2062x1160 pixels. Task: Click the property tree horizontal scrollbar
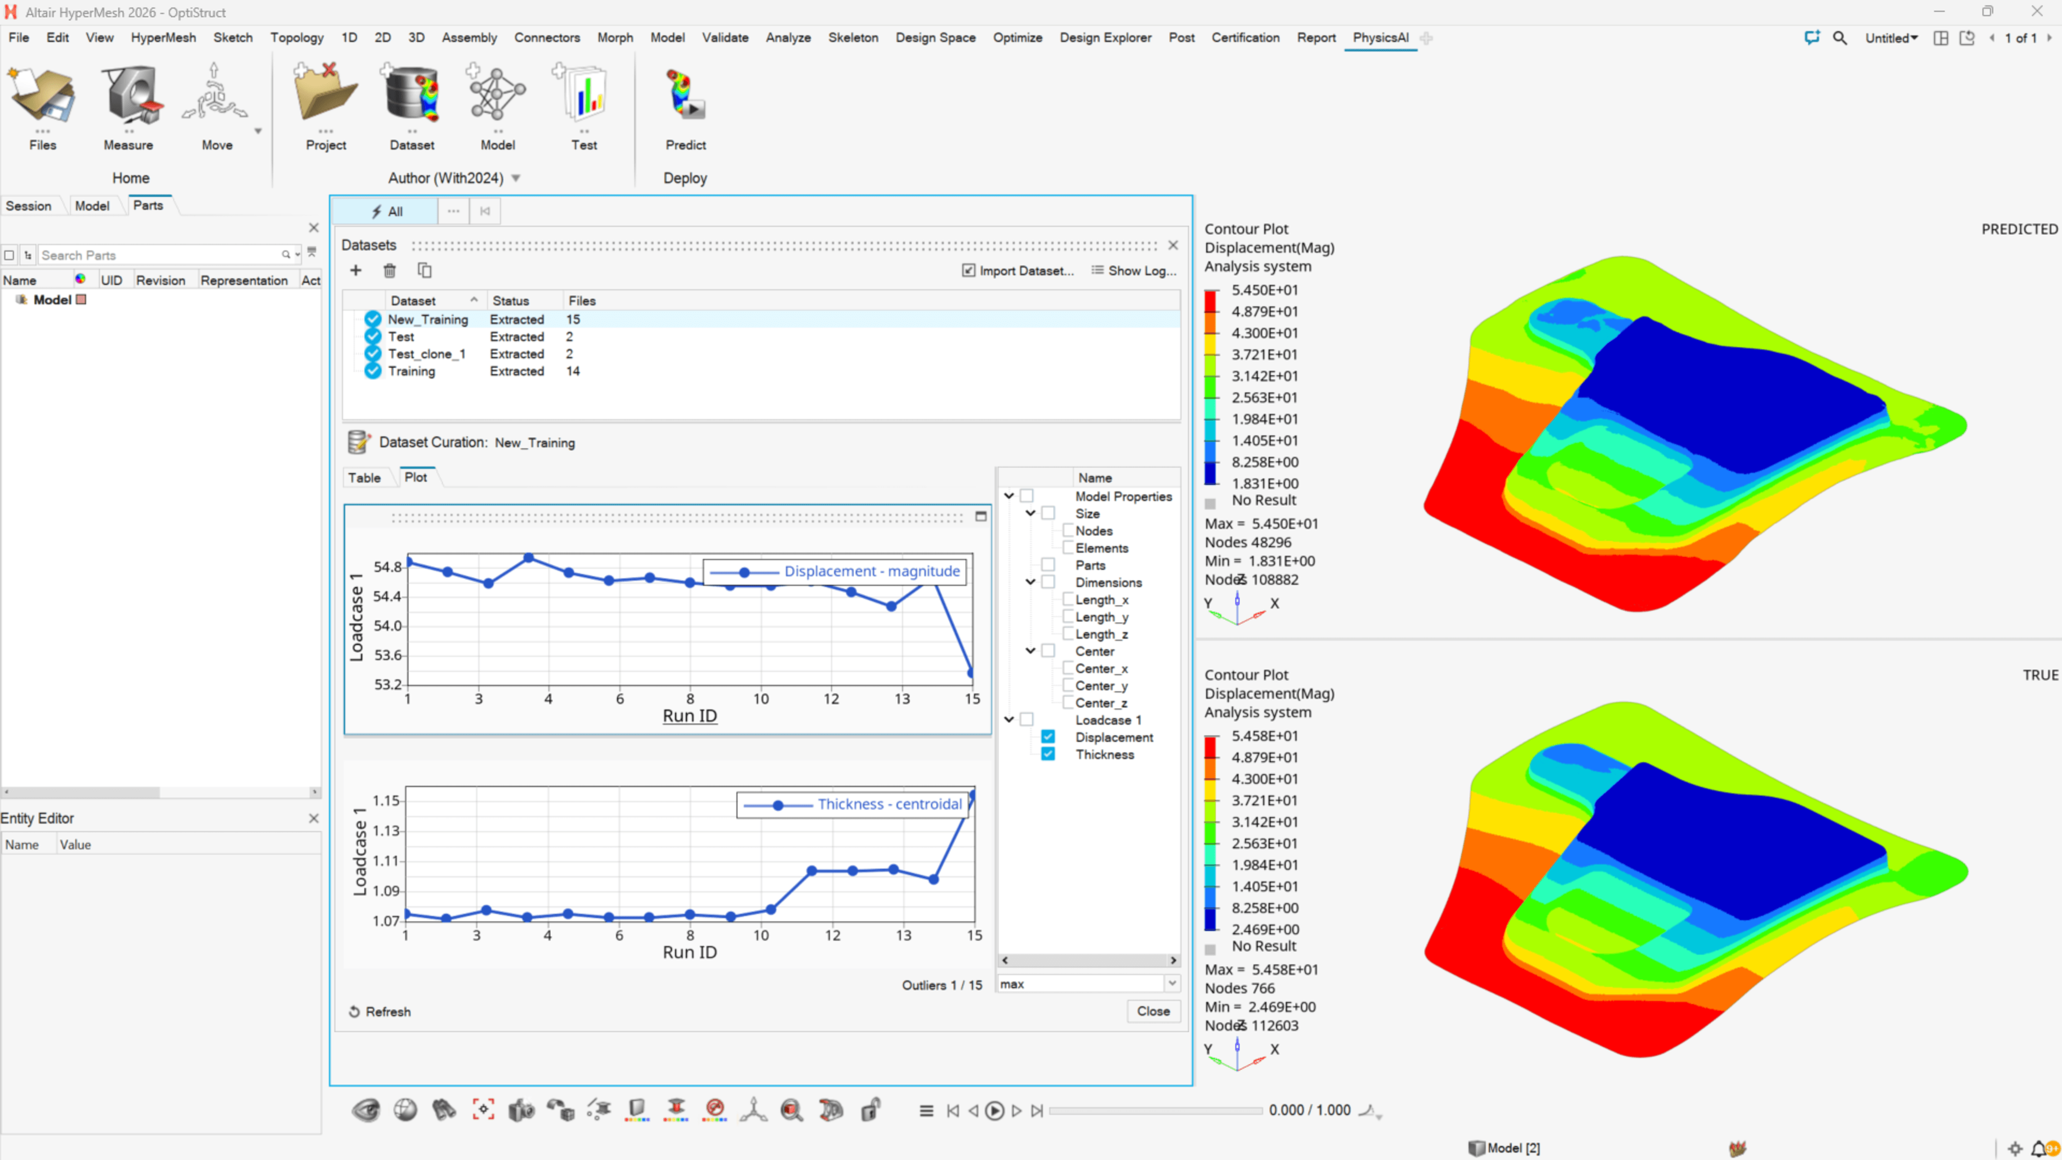pyautogui.click(x=1089, y=960)
